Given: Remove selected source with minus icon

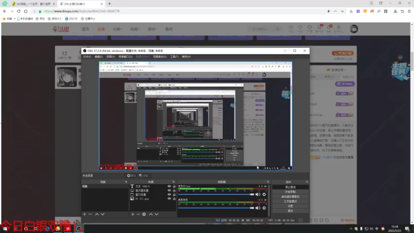Looking at the screenshot, I should pos(138,214).
